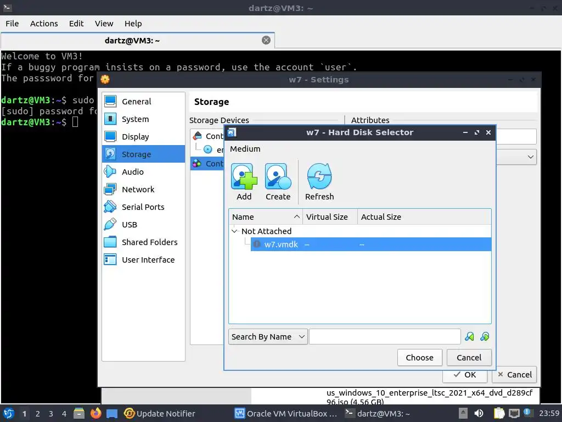Sort list by Name column header
This screenshot has height=422, width=562.
pos(266,216)
